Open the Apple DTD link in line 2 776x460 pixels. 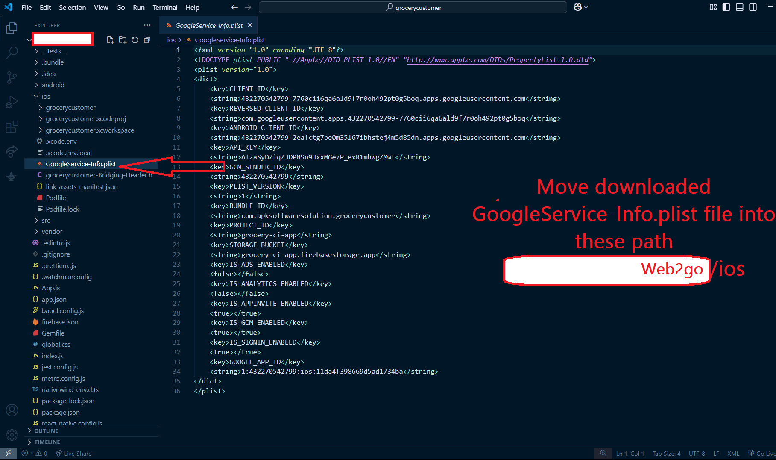click(x=498, y=59)
